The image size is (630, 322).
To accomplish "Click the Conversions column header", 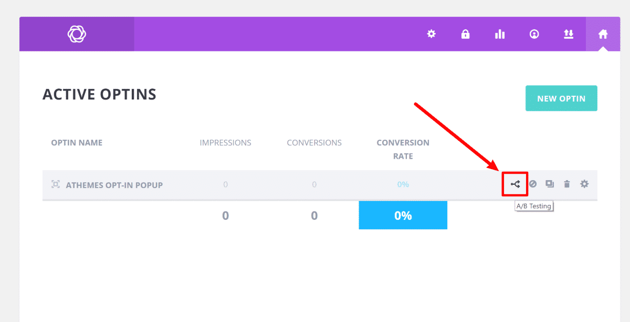I will (x=314, y=142).
